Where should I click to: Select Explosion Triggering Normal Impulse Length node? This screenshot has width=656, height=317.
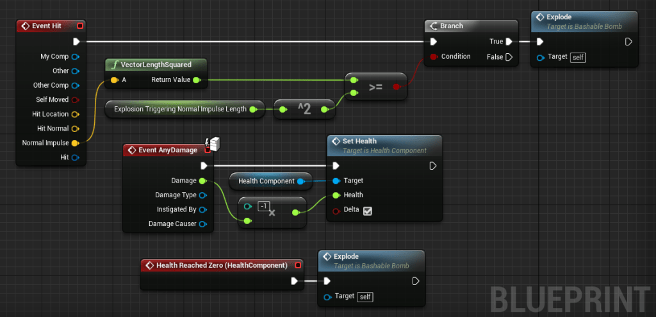[181, 110]
